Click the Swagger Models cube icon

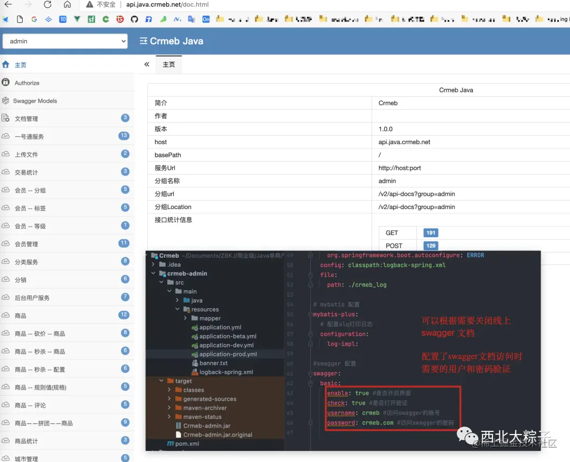click(x=5, y=100)
